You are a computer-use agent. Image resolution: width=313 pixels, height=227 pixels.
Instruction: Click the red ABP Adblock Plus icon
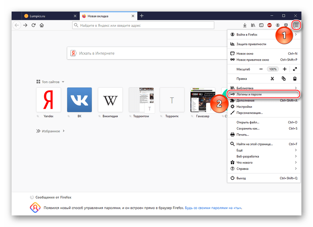click(270, 25)
